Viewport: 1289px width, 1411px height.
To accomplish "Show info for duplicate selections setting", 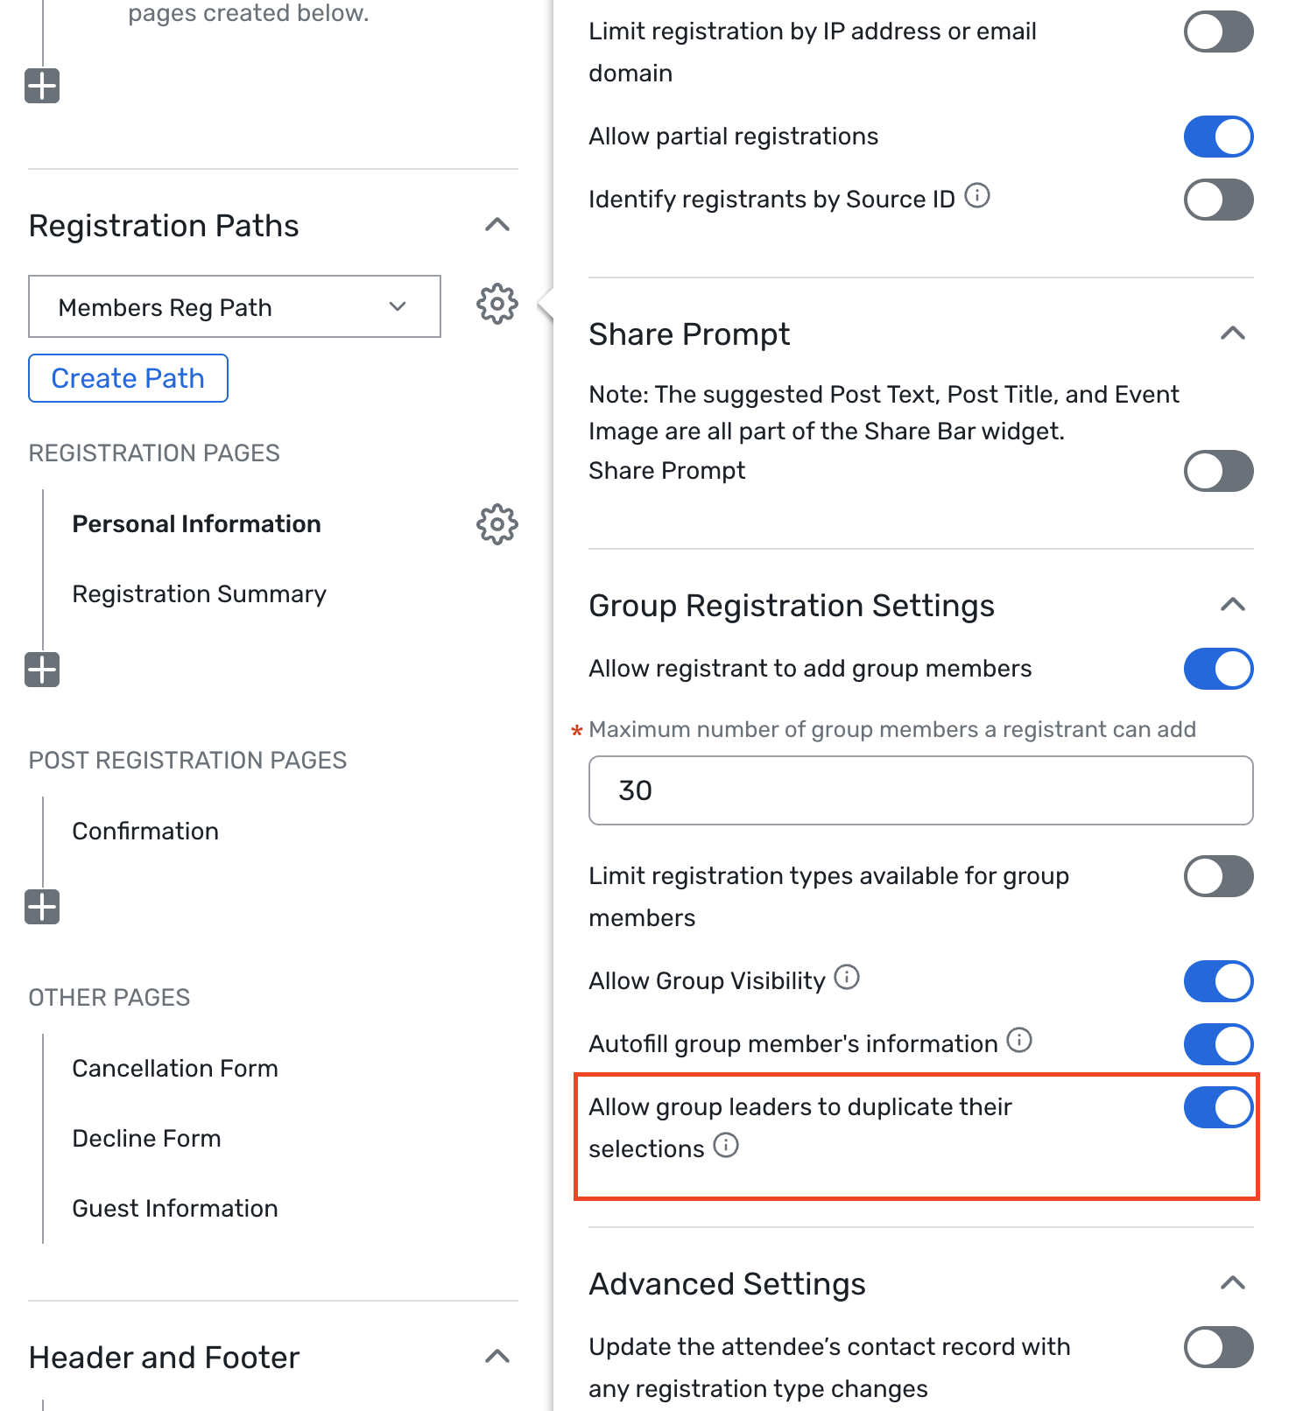I will (726, 1145).
